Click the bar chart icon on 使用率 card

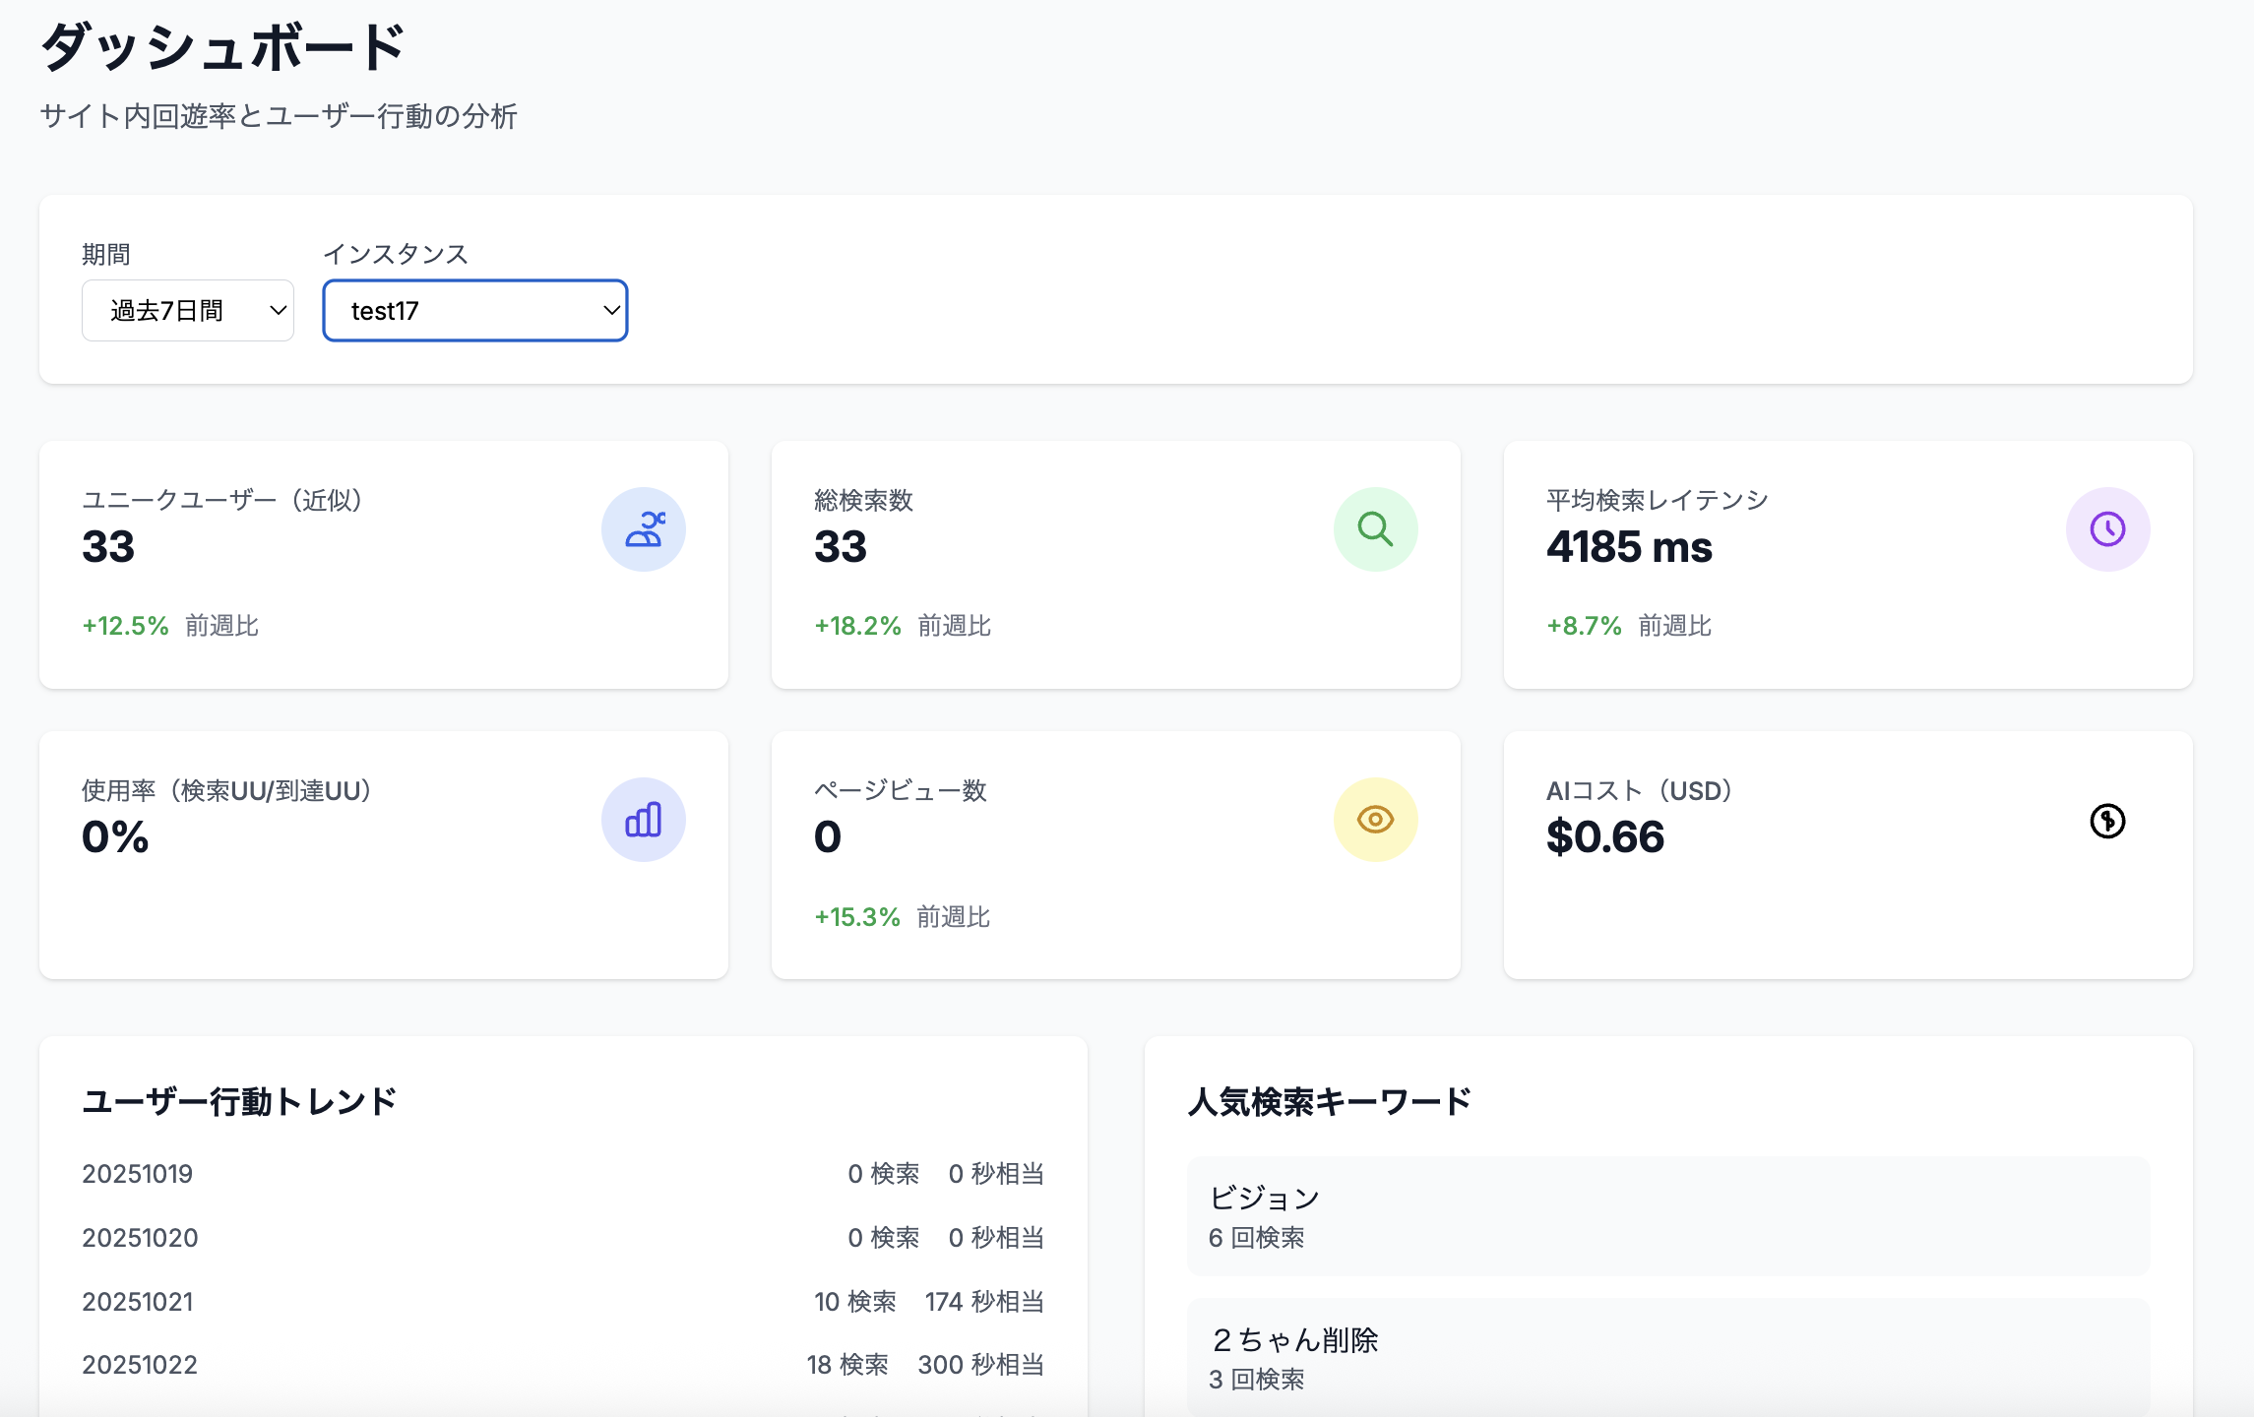tap(644, 819)
